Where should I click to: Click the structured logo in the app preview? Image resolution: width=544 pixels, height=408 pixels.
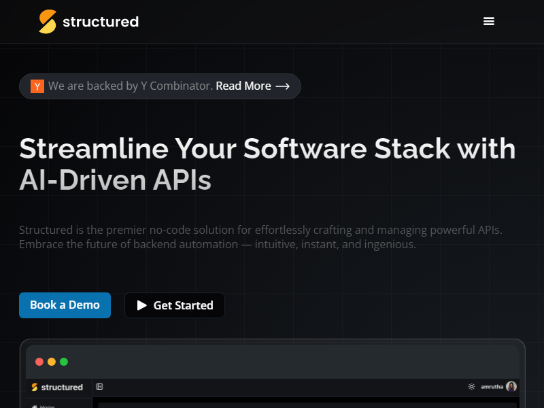57,387
